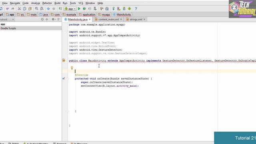
Task: Open the Window menu
Action: [90, 3]
